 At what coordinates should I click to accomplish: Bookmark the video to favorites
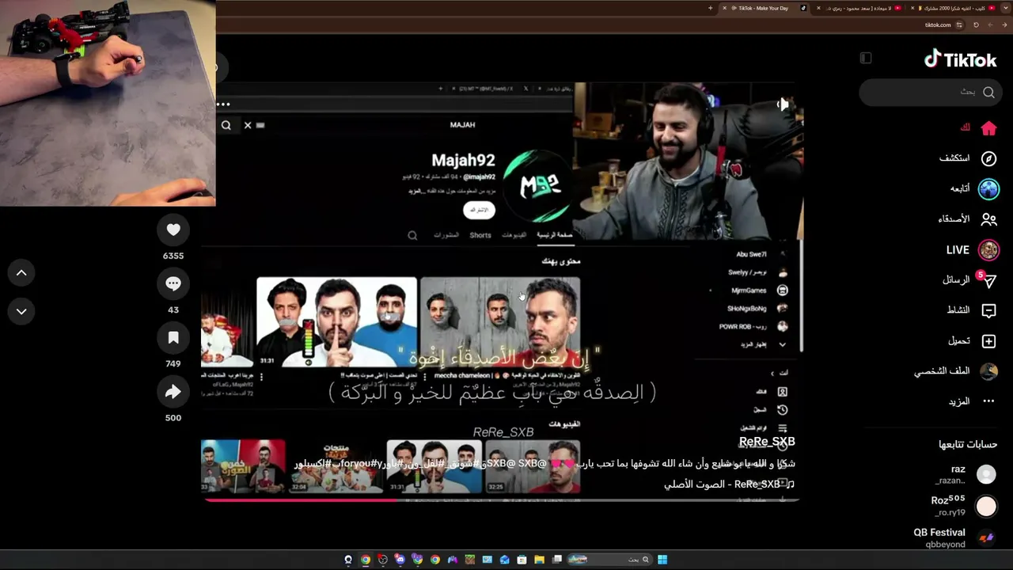tap(173, 338)
